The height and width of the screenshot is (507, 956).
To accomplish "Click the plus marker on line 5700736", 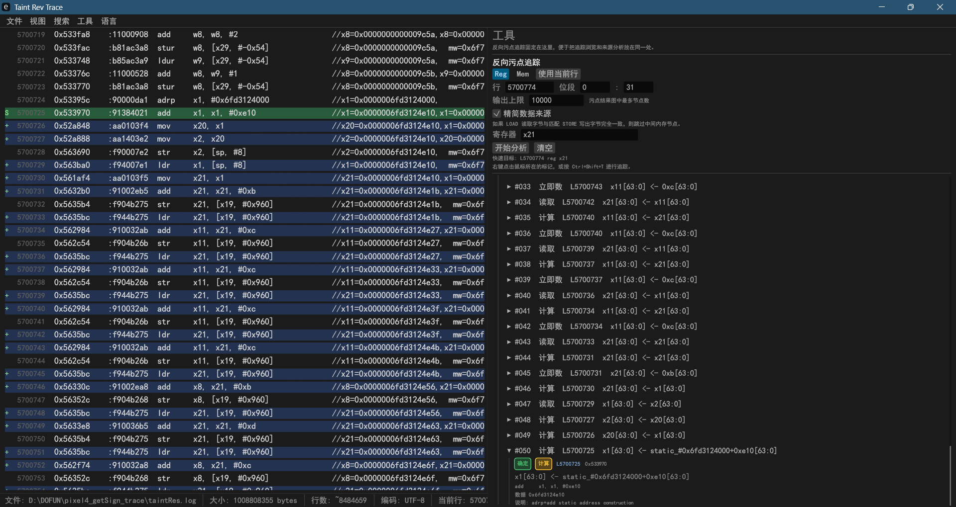I will tap(7, 256).
